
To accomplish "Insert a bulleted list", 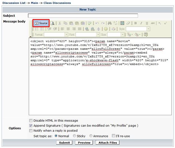I will point(42,29).
